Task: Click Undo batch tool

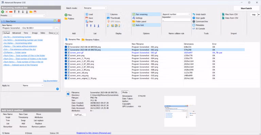Action: (199, 15)
